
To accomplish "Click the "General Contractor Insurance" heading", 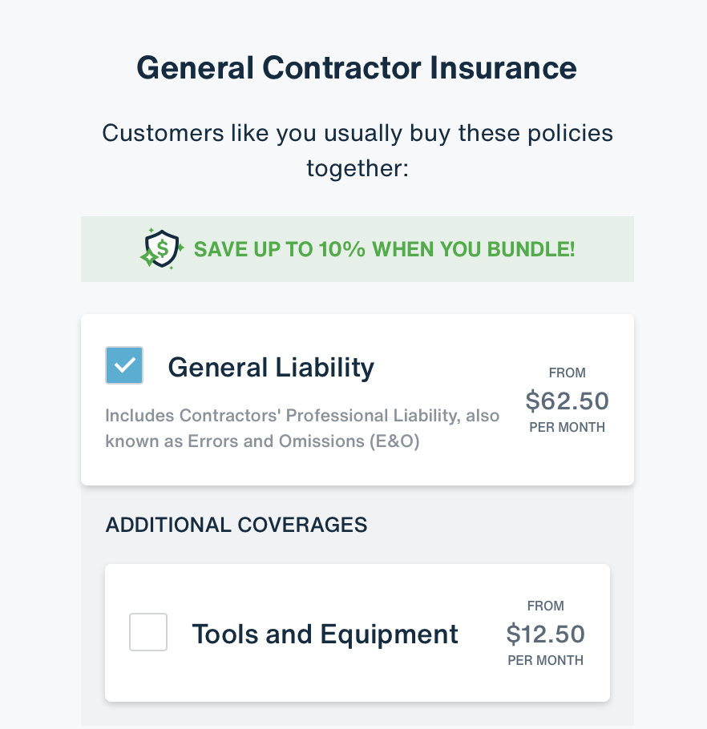I will click(357, 68).
